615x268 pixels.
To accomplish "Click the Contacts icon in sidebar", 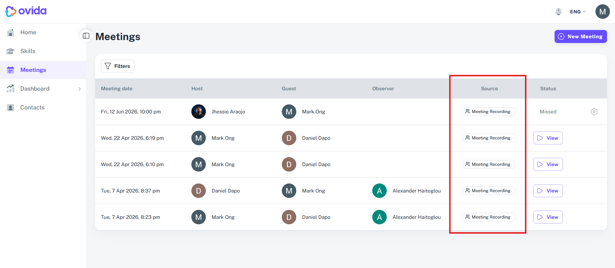I will tap(10, 108).
